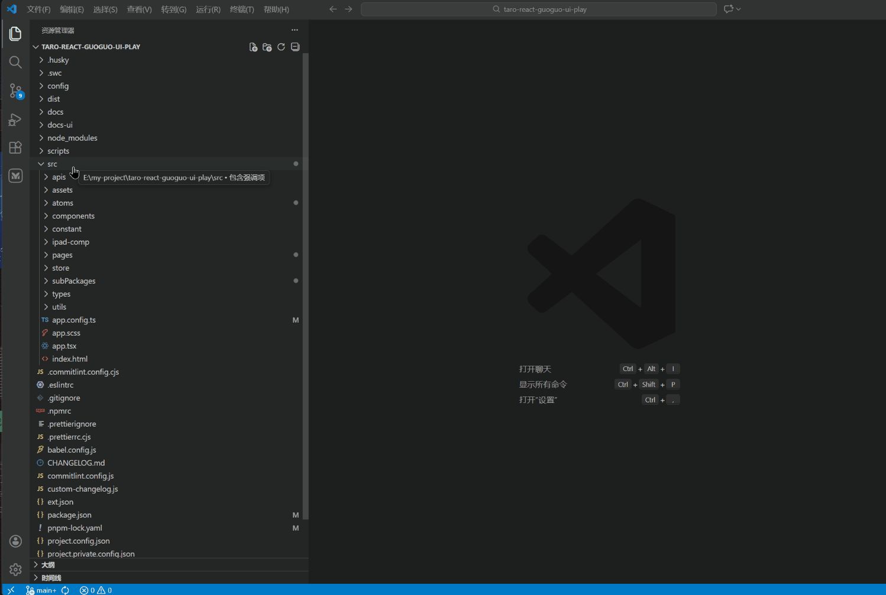Click the New File icon in explorer
Image resolution: width=886 pixels, height=595 pixels.
pyautogui.click(x=253, y=47)
